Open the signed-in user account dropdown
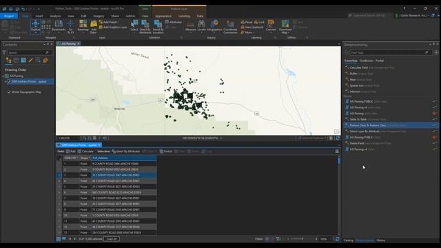The width and height of the screenshot is (441, 248). 412,15
